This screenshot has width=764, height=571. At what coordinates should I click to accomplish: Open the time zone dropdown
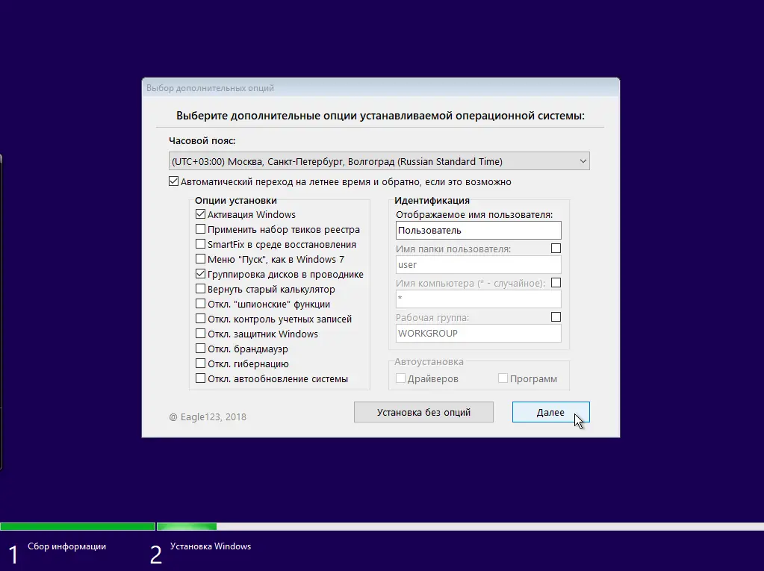tap(585, 160)
